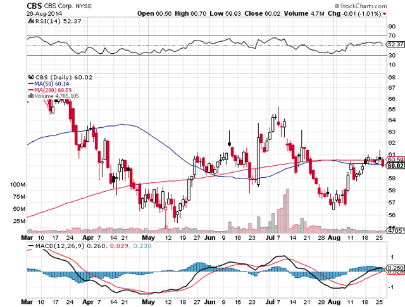
Task: Click the Low 59.93 value
Action: [x=225, y=13]
